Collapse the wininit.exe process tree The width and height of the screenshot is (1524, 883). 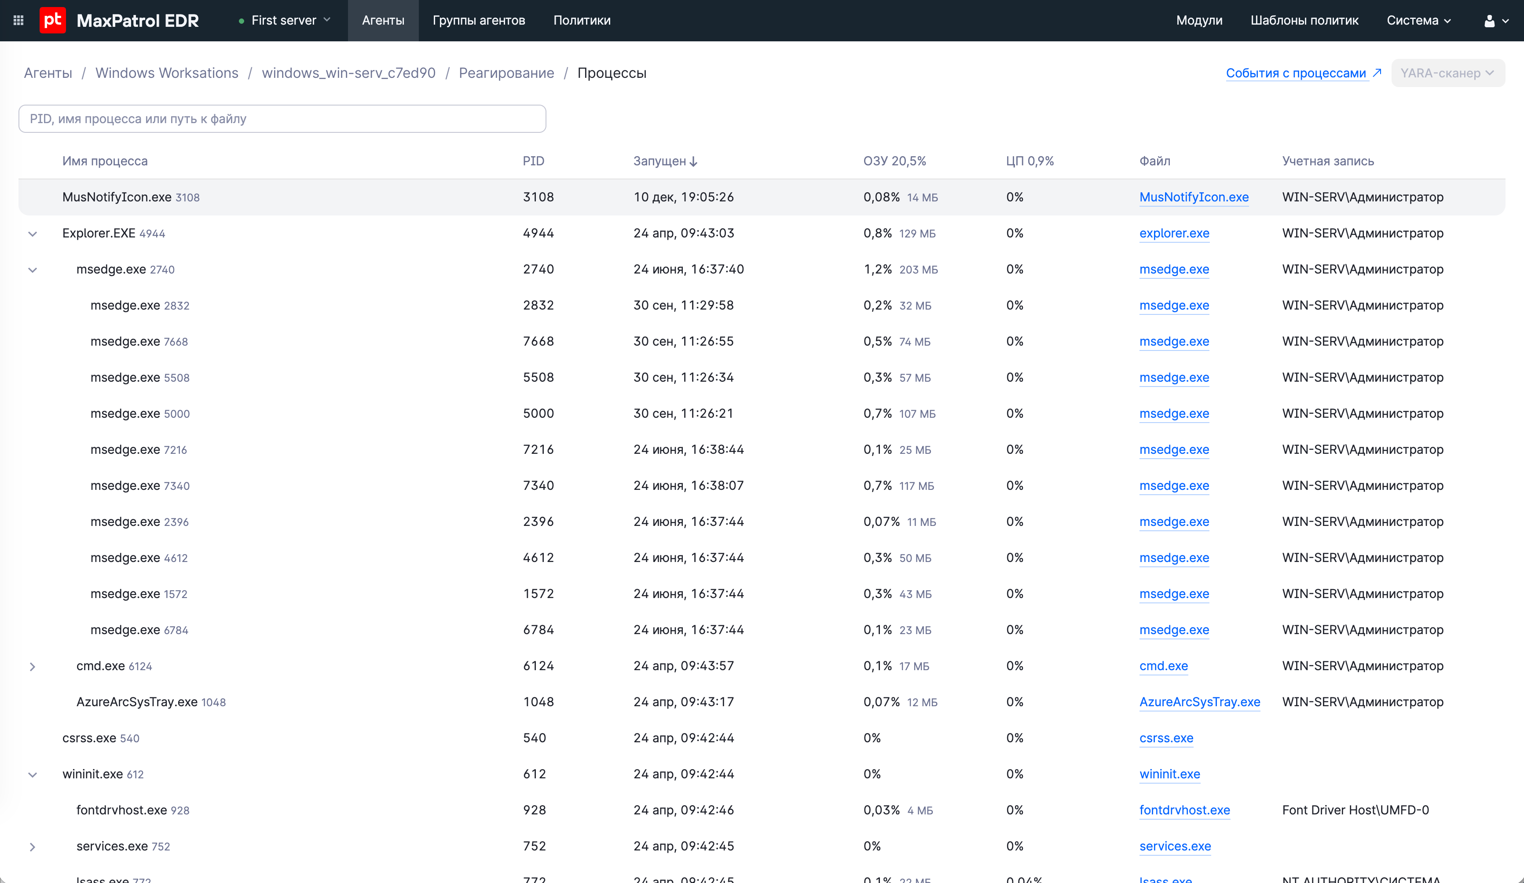(x=33, y=775)
